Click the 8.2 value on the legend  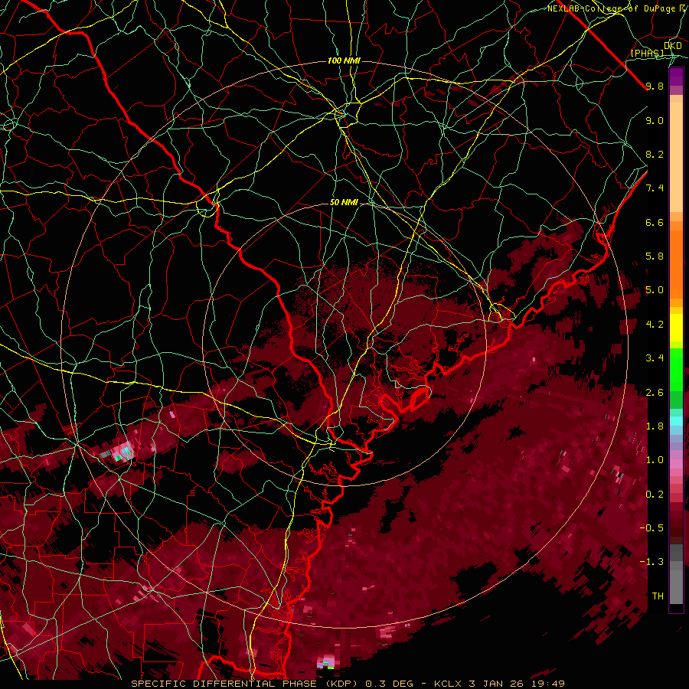point(655,154)
